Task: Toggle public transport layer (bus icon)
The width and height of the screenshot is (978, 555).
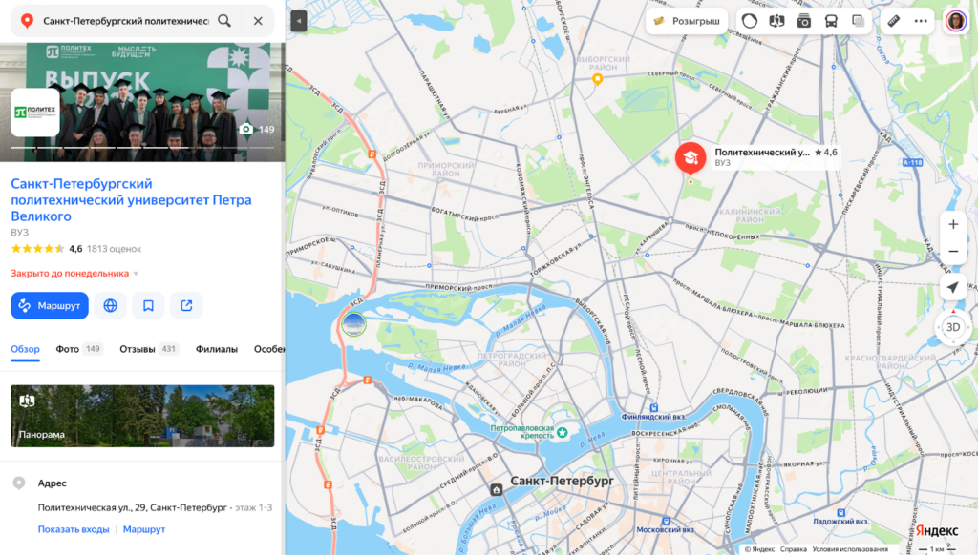Action: pos(831,21)
